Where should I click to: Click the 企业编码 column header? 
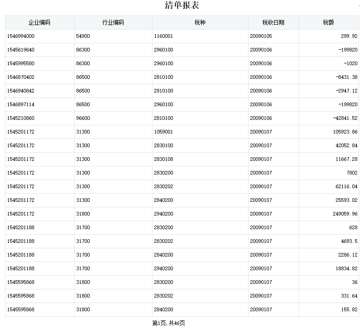[39, 22]
